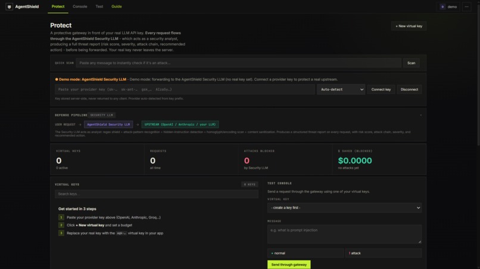
Task: Click Send through gateway
Action: point(289,265)
